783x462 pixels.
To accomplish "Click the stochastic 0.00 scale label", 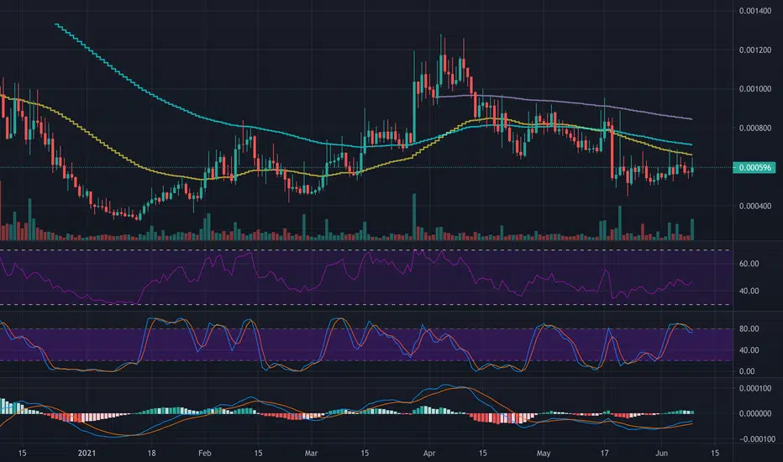I will 747,371.
